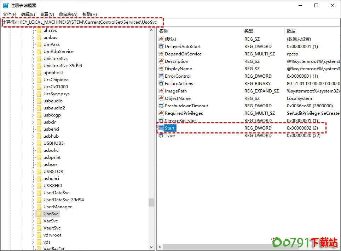Open the 文件(F) menu

click(x=10, y=14)
